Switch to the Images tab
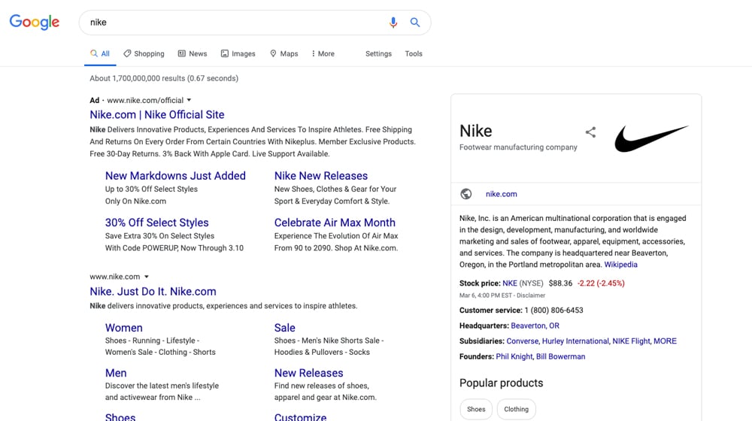 [238, 53]
